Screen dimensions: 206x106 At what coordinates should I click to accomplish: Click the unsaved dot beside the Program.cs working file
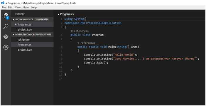point(16,24)
